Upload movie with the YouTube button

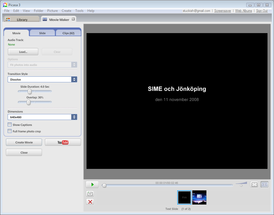tap(63, 142)
